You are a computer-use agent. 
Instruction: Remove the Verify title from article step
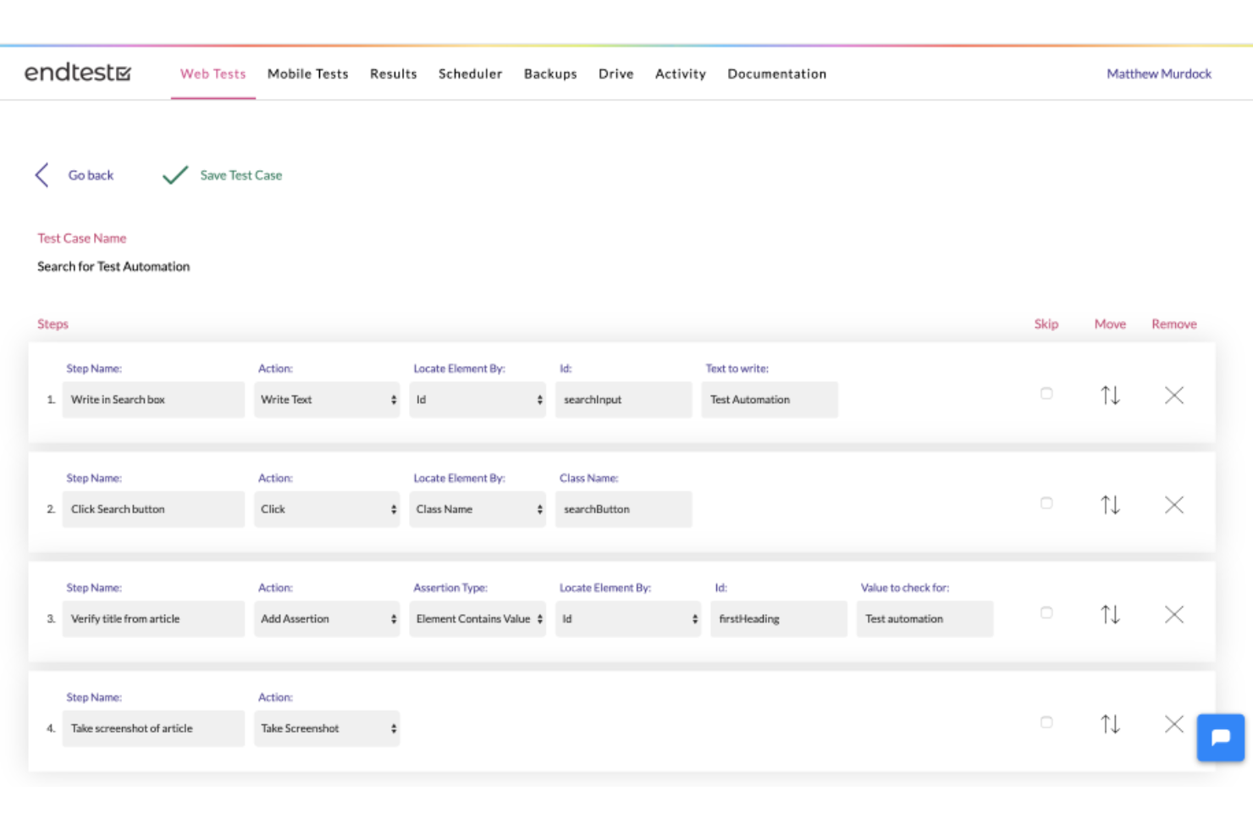click(x=1174, y=614)
